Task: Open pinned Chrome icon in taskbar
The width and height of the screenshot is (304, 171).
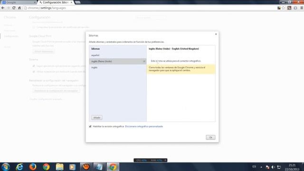Action: pos(46,167)
